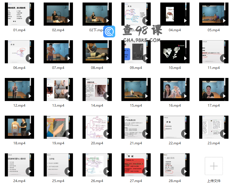This screenshot has height=186, width=231.
Task: Open the 07.mp4 video thumbnail
Action: pos(55,52)
